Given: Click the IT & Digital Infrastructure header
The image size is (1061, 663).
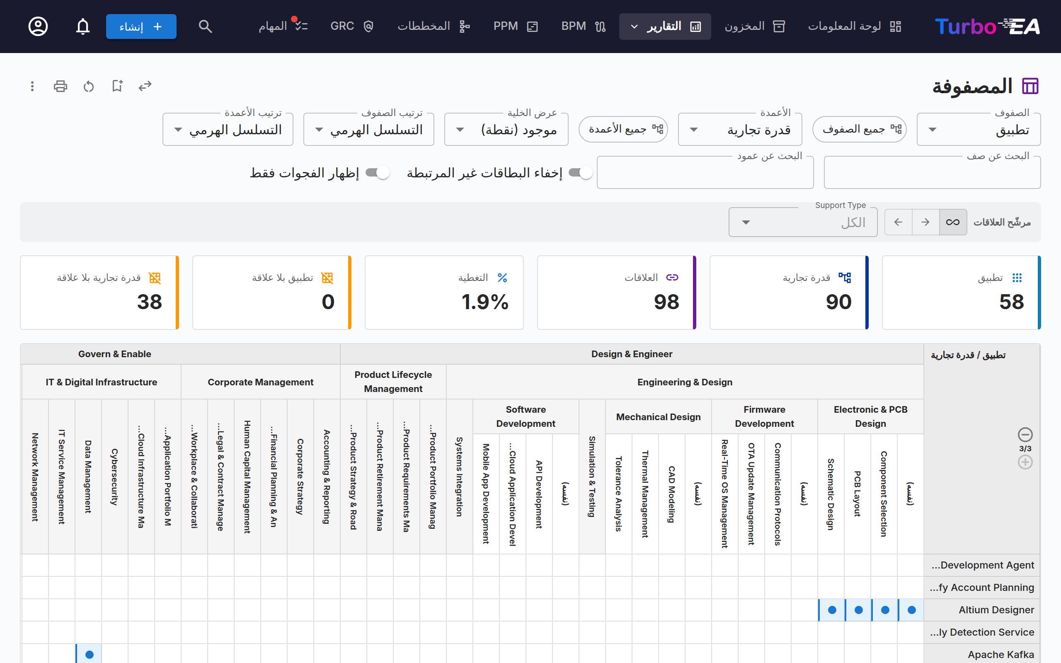Looking at the screenshot, I should pos(101,382).
